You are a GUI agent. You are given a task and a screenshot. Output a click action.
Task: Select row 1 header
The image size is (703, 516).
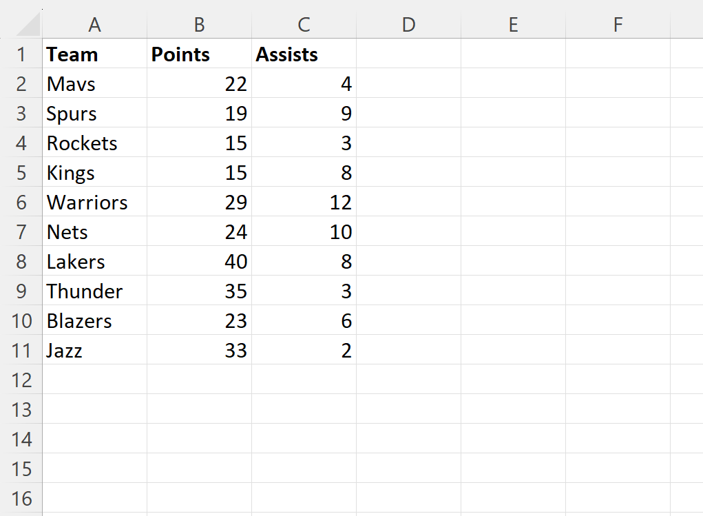click(x=21, y=54)
